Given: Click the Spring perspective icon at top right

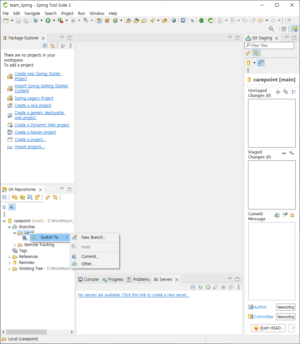Looking at the screenshot, I should pos(294,29).
